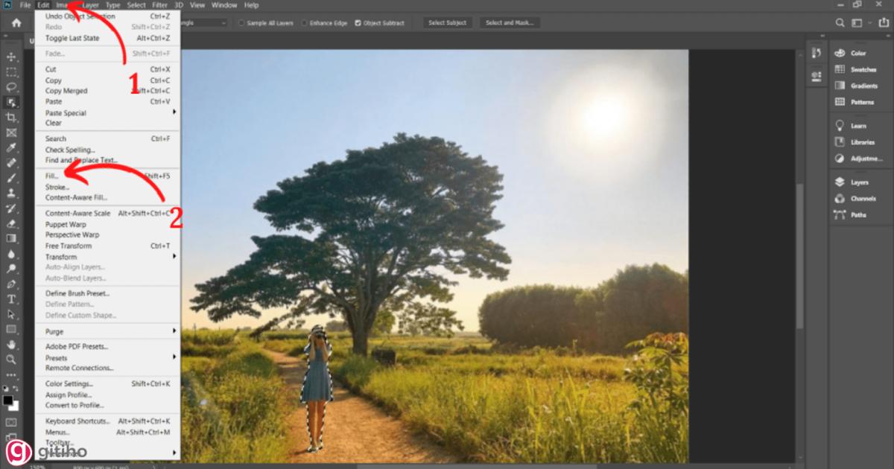Activate the Crop tool
This screenshot has width=894, height=469.
(x=11, y=117)
